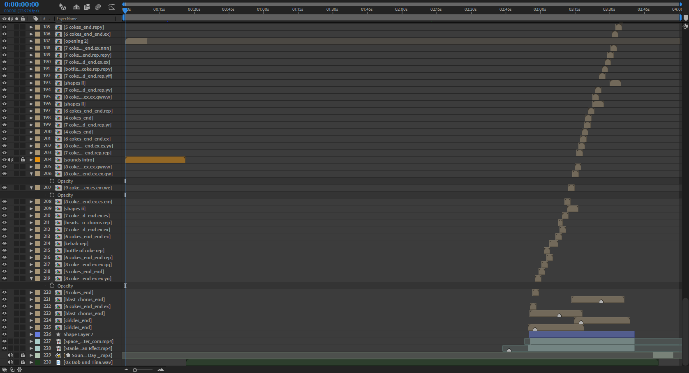Expand layer 230 properties triangle

[x=31, y=362]
